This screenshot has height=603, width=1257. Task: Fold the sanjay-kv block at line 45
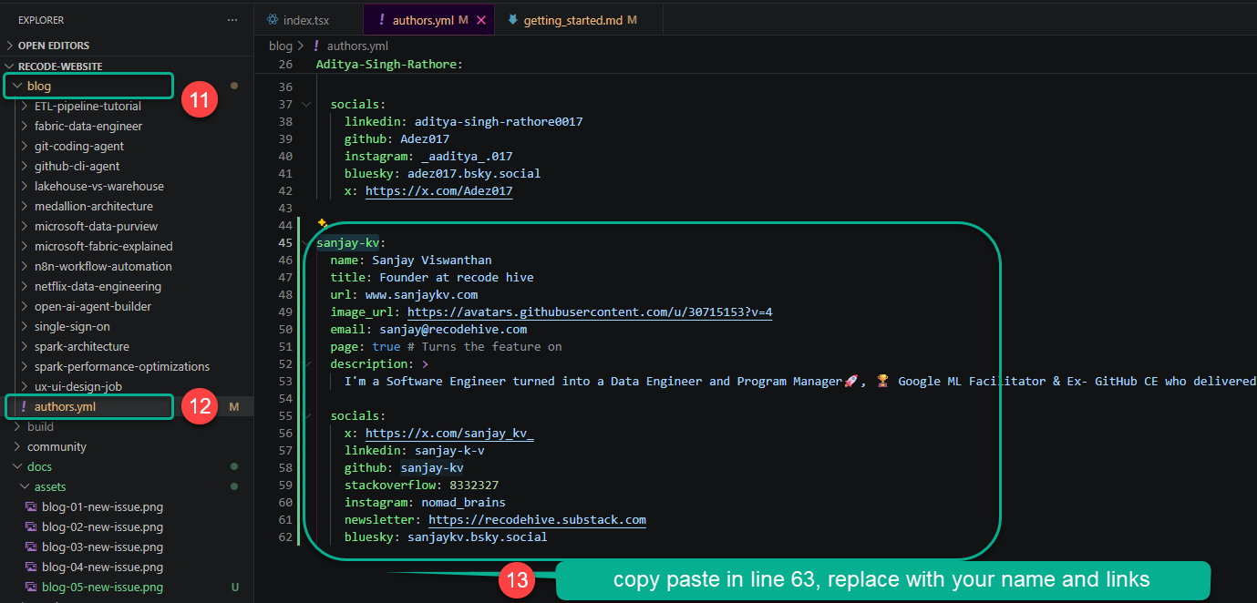point(306,243)
